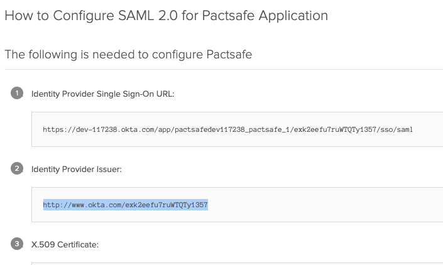Viewport: 443px width, 265px height.
Task: Click inside the Single Sign-On URL box
Action: coord(237,129)
